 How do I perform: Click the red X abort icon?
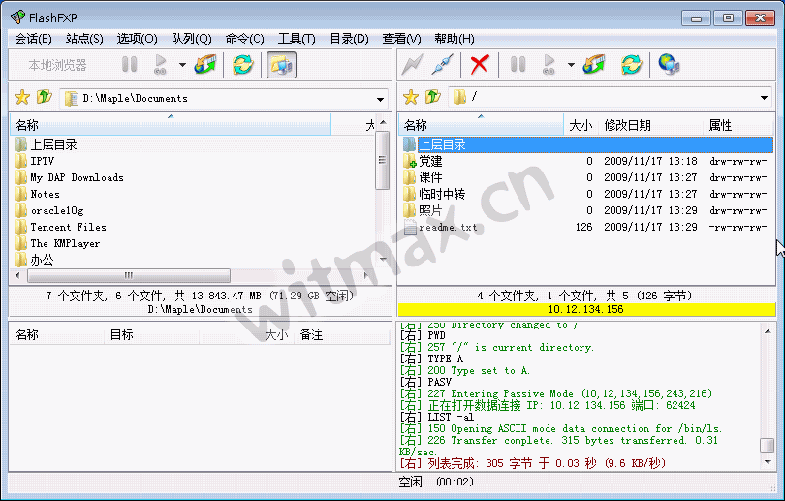pos(479,65)
